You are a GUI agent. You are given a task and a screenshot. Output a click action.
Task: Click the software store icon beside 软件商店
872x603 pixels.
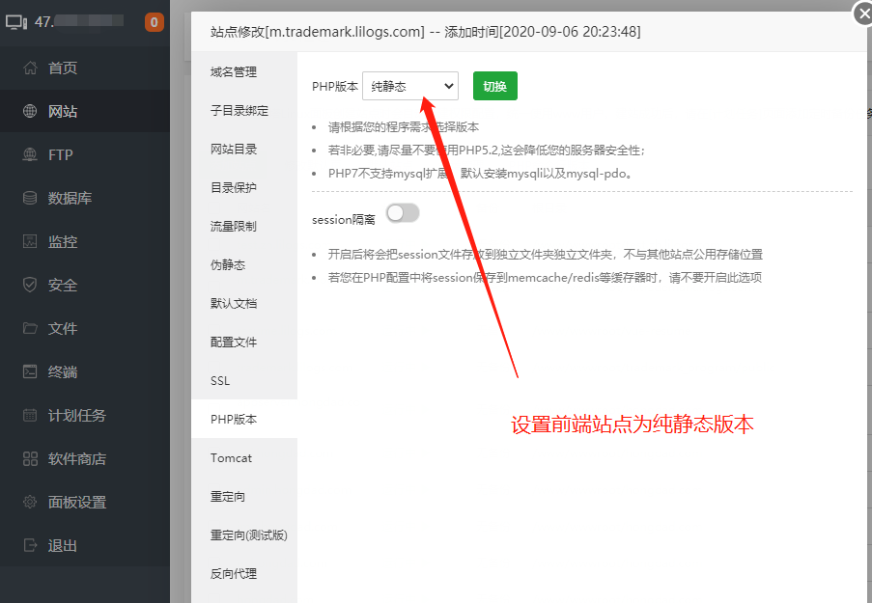coord(30,459)
